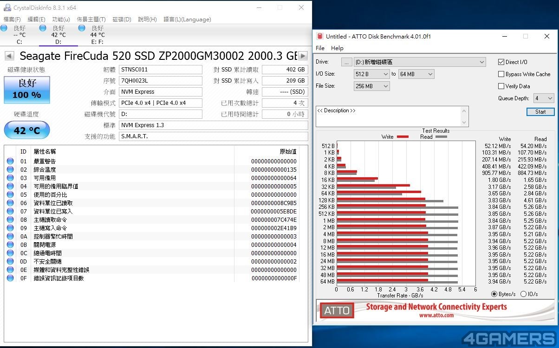Click status orb of attribute 0A 控制器繁忙時間
Image resolution: width=559 pixels, height=348 pixels.
[10, 236]
